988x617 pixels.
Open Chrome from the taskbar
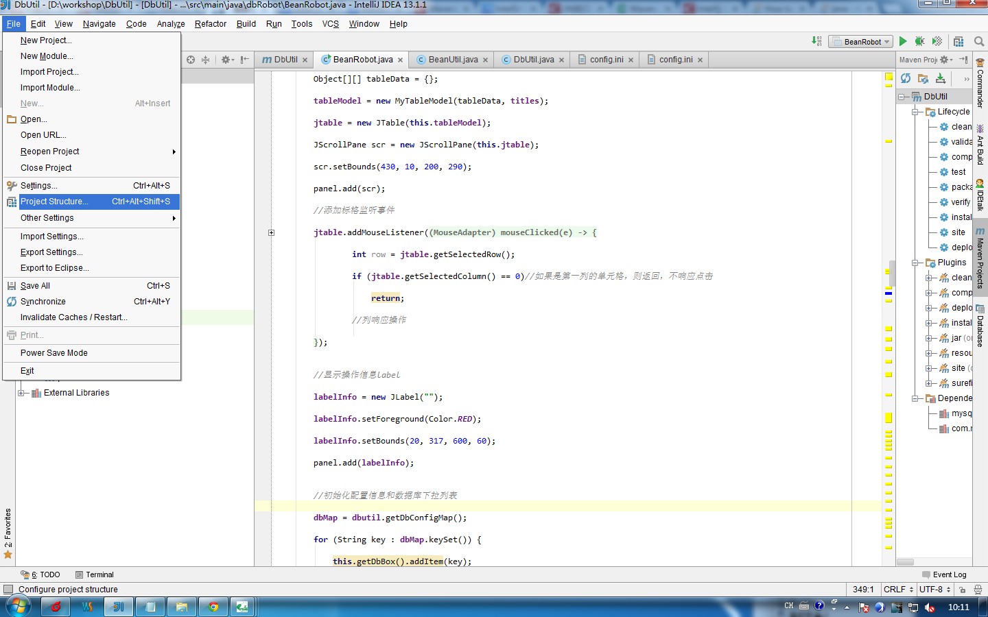[213, 607]
